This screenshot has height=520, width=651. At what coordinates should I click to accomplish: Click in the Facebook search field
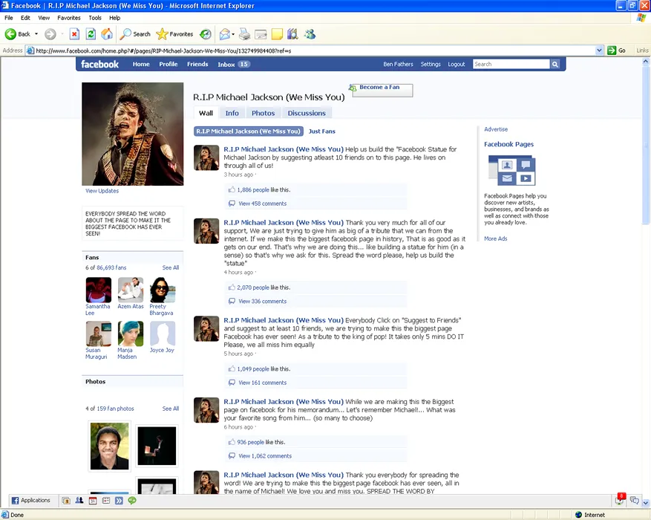511,64
